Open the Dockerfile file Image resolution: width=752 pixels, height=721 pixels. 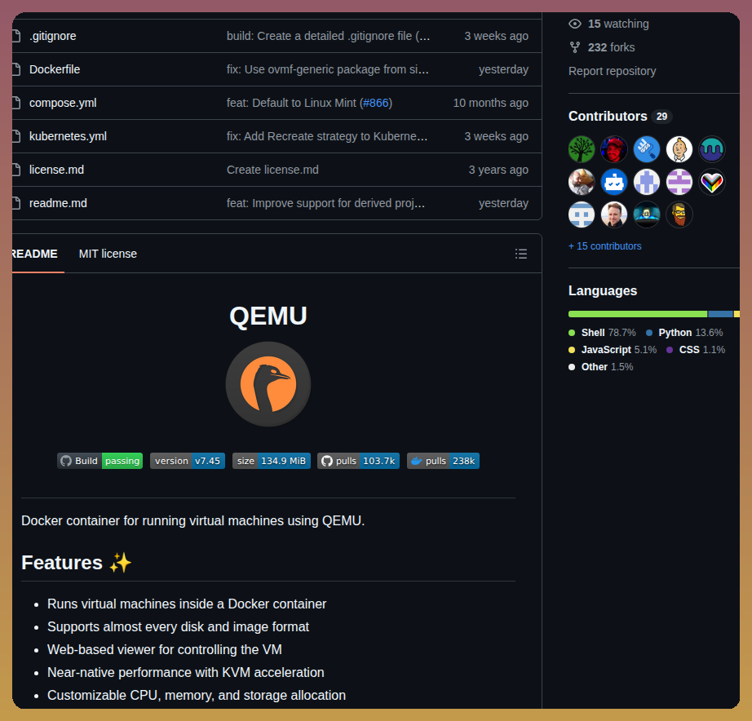(x=54, y=69)
